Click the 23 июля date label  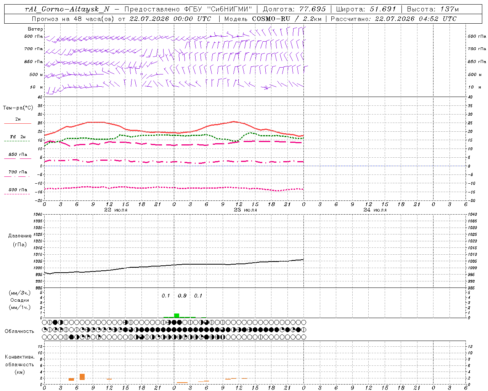[x=245, y=210]
